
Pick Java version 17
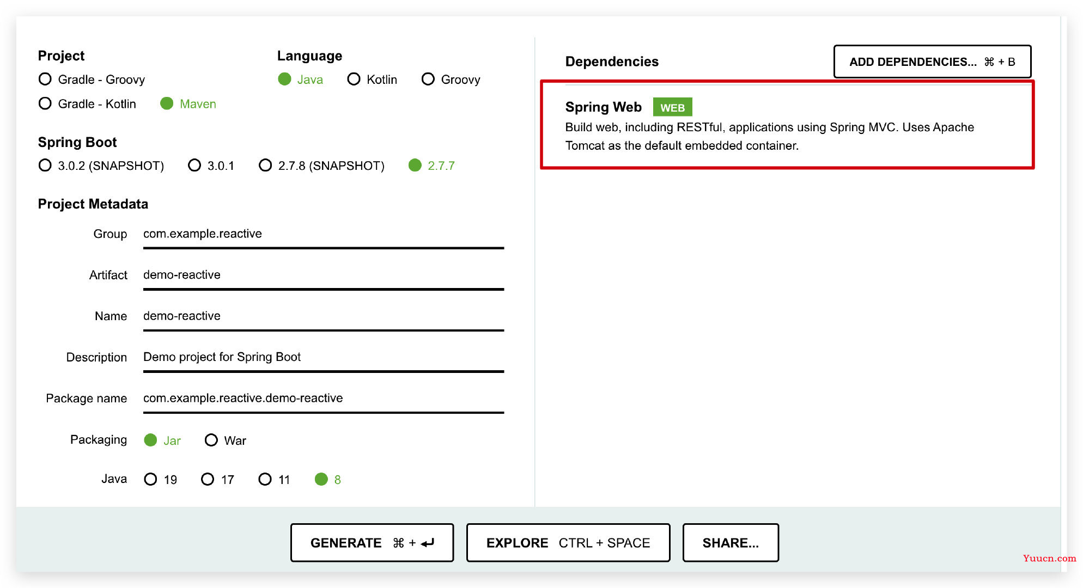pyautogui.click(x=217, y=480)
